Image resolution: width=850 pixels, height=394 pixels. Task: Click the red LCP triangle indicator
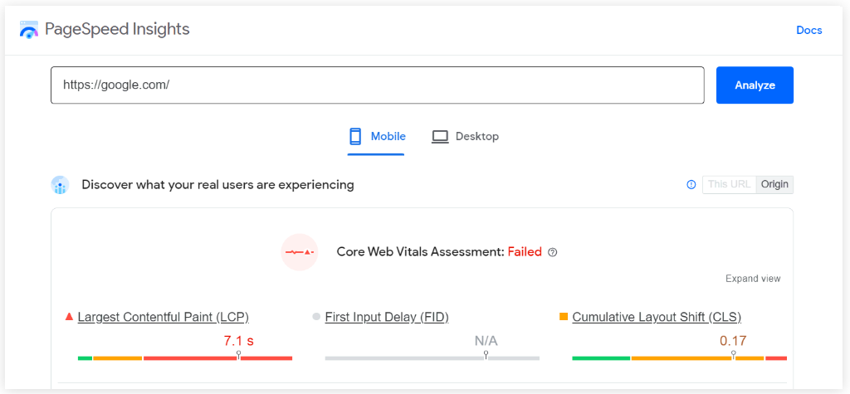tap(69, 317)
